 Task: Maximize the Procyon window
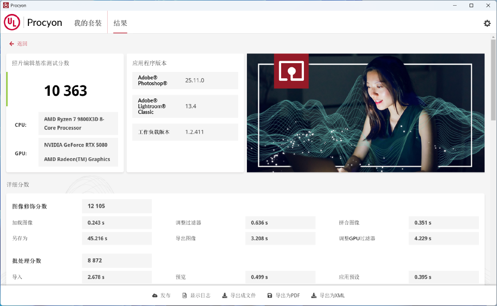tap(471, 5)
